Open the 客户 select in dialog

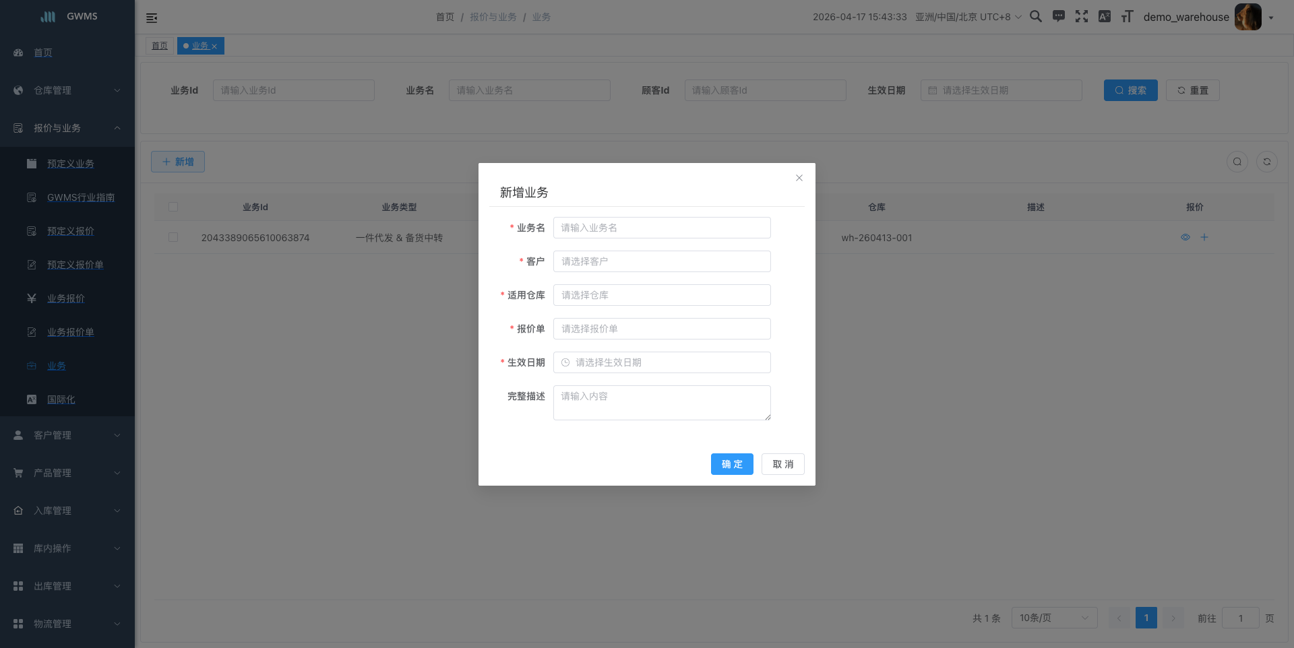(662, 261)
